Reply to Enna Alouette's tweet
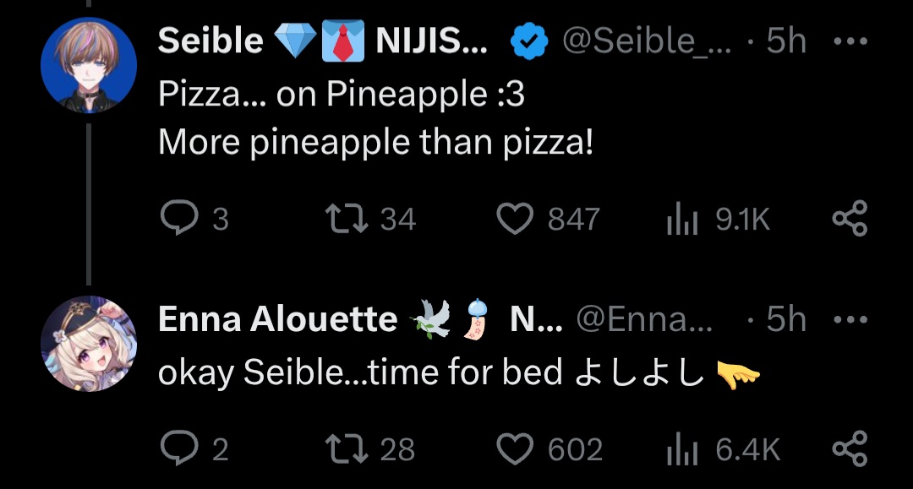Image resolution: width=913 pixels, height=489 pixels. [x=178, y=448]
